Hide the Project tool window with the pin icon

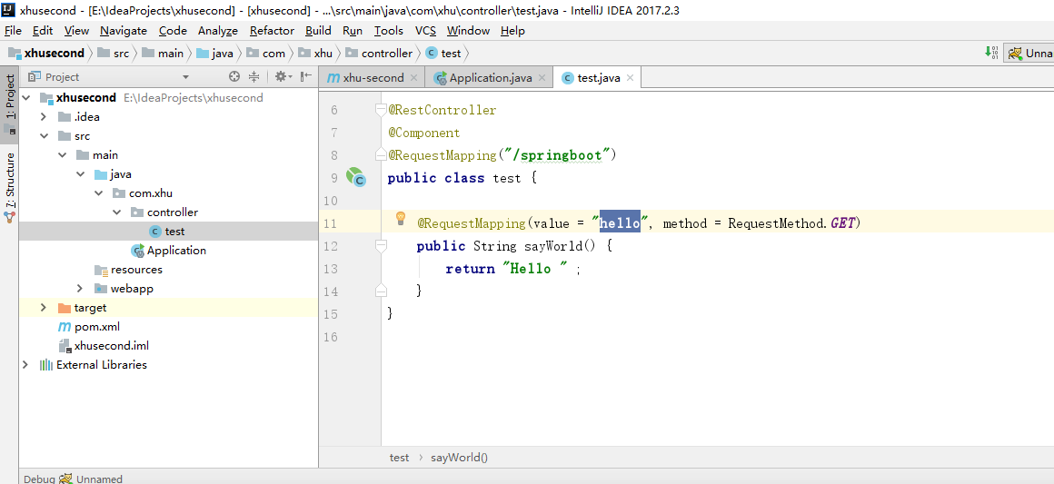click(x=306, y=76)
